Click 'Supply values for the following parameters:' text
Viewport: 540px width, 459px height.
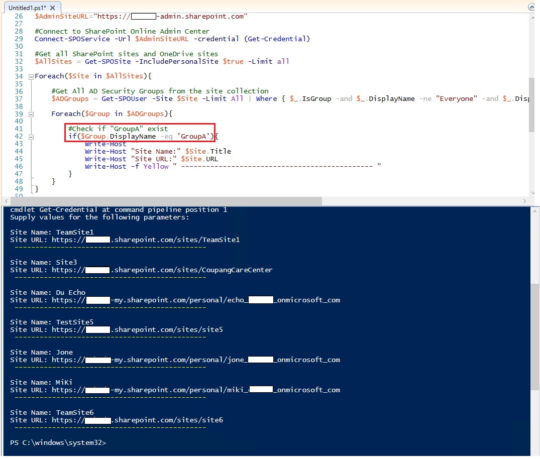[99, 217]
